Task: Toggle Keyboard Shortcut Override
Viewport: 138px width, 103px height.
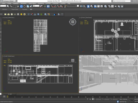Action: 48,6
